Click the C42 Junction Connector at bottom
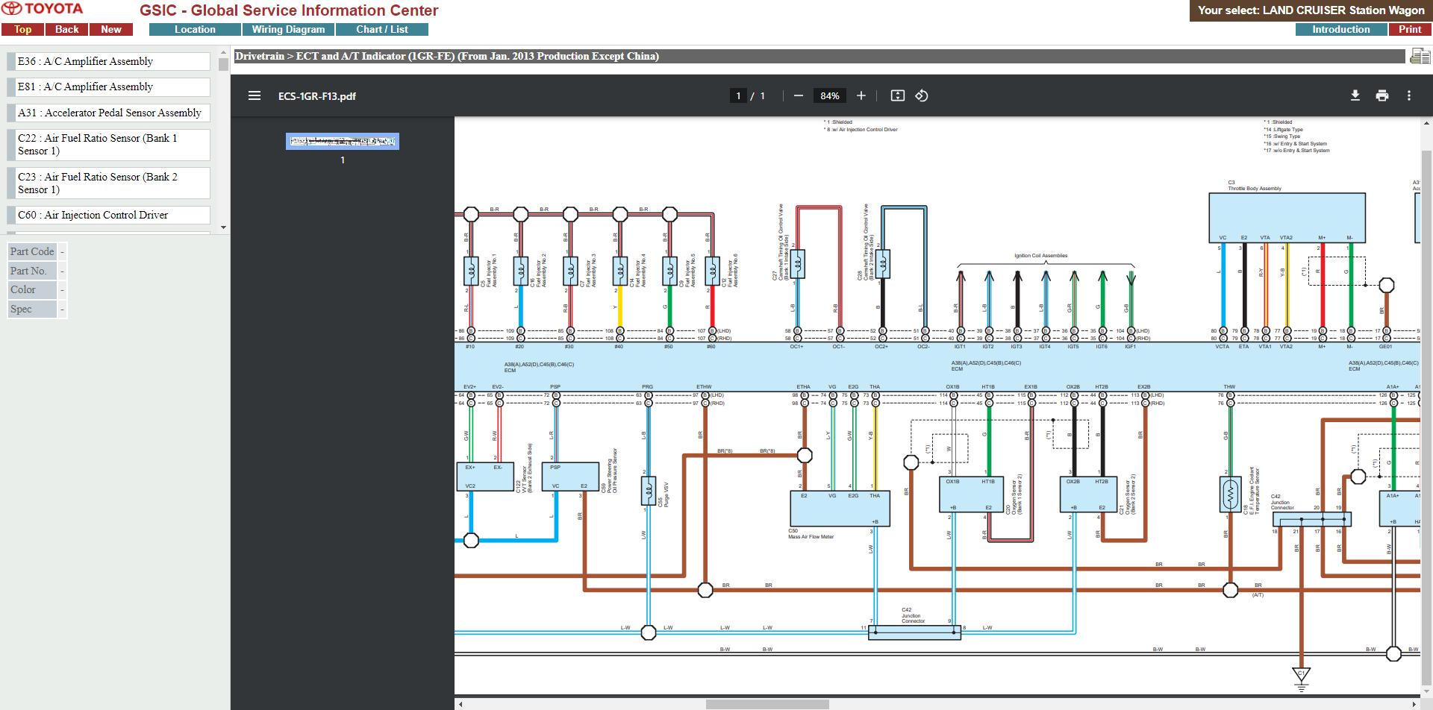The height and width of the screenshot is (710, 1433). click(915, 632)
